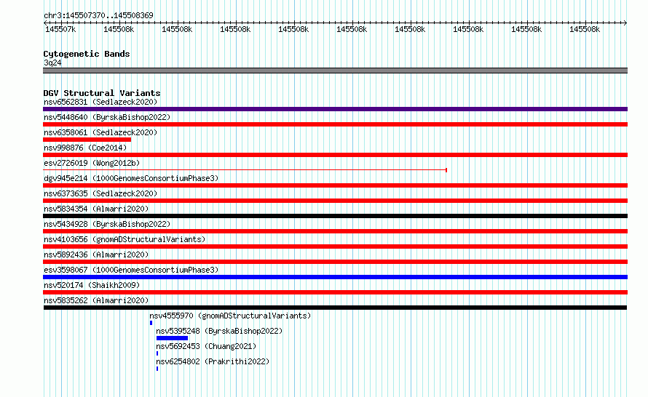Click the 3q24 band label
648x397 pixels.
(52, 63)
